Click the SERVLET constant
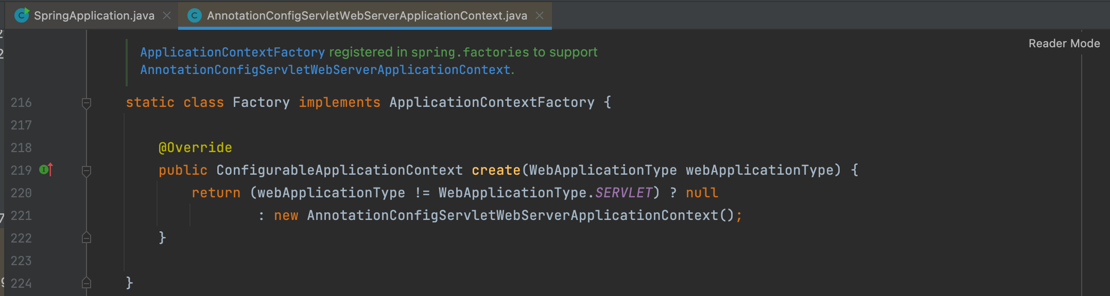 click(623, 193)
